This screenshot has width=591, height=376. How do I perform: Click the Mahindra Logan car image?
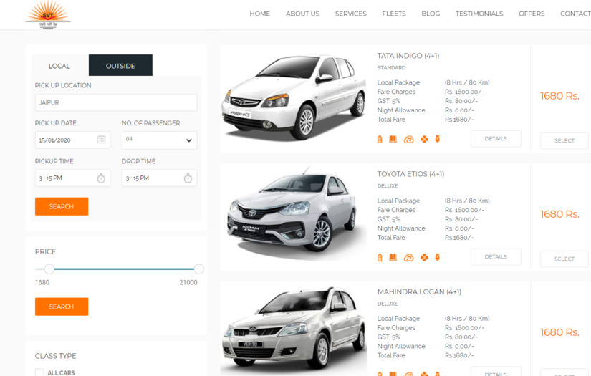(294, 329)
